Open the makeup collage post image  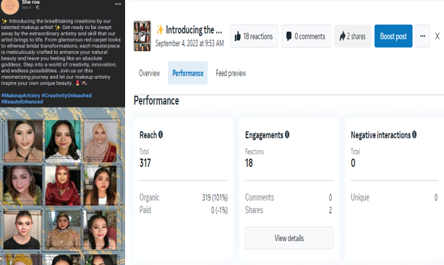point(62,186)
